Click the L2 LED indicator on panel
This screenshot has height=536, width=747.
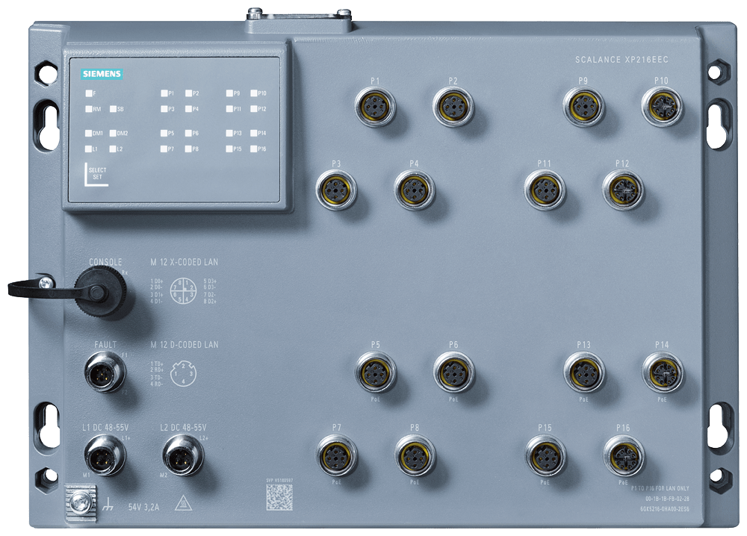[113, 149]
